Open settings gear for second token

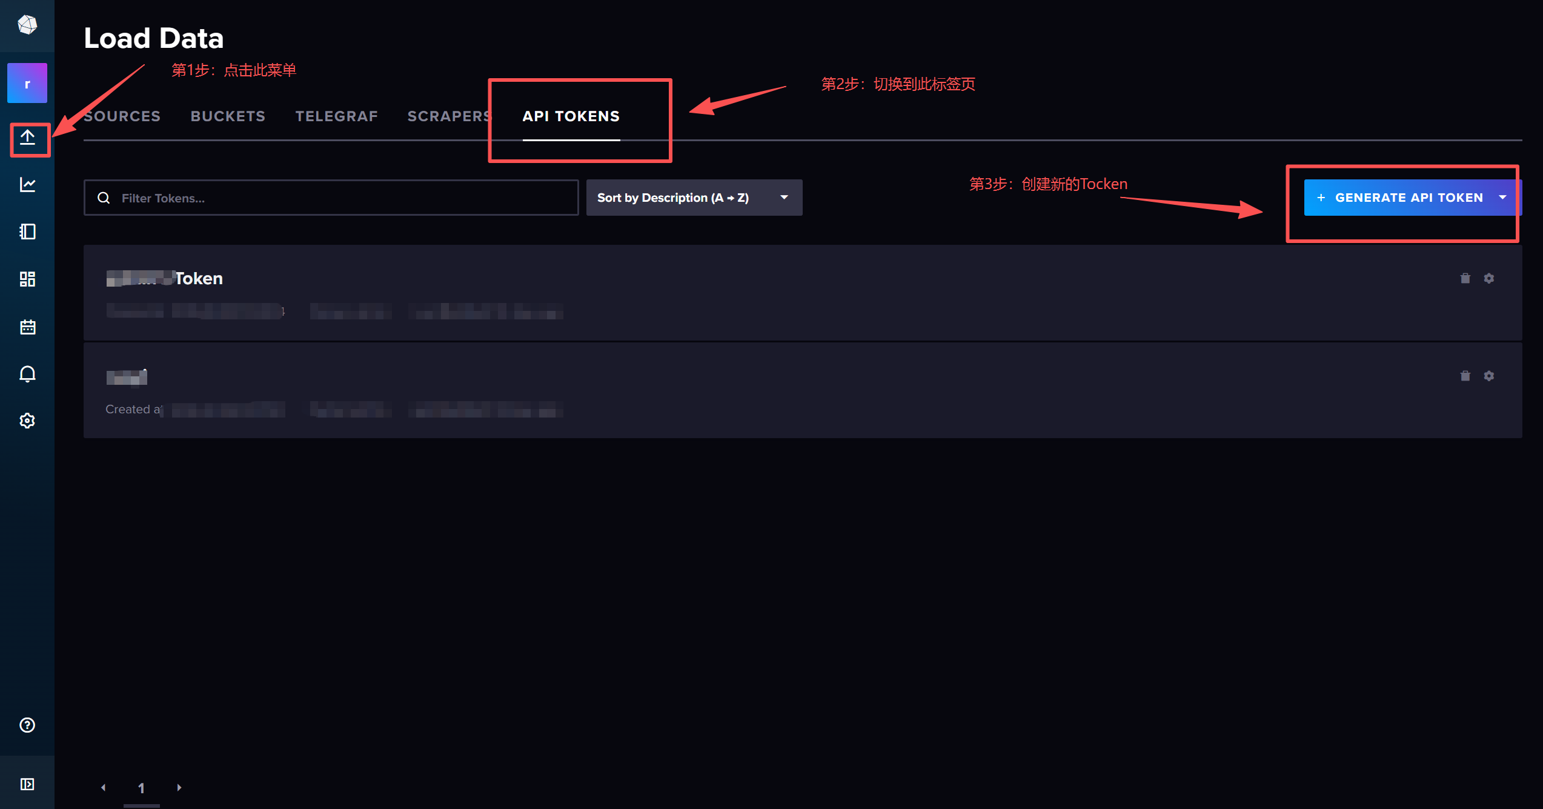(x=1488, y=376)
